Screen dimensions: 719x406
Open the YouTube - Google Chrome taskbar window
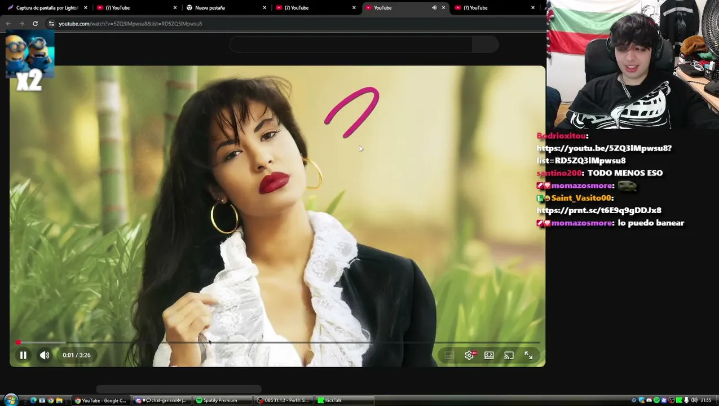(x=101, y=400)
